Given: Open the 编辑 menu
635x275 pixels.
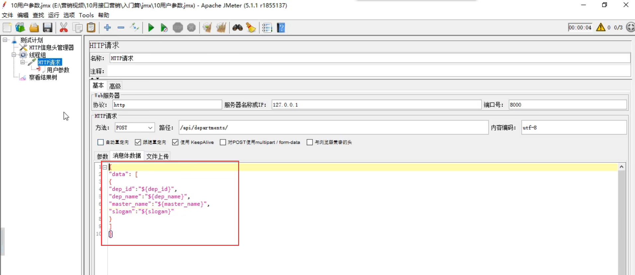Looking at the screenshot, I should tap(23, 15).
